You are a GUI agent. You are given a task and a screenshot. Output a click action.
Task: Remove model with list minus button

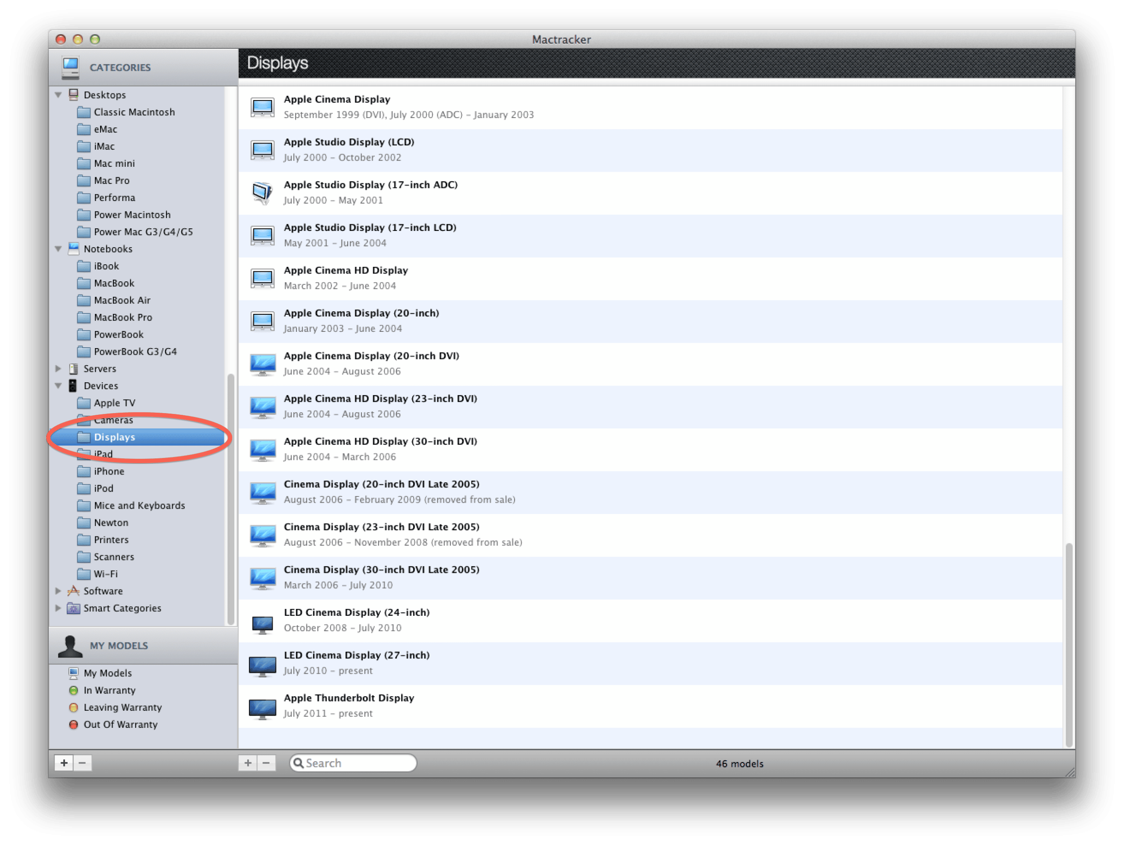(266, 762)
